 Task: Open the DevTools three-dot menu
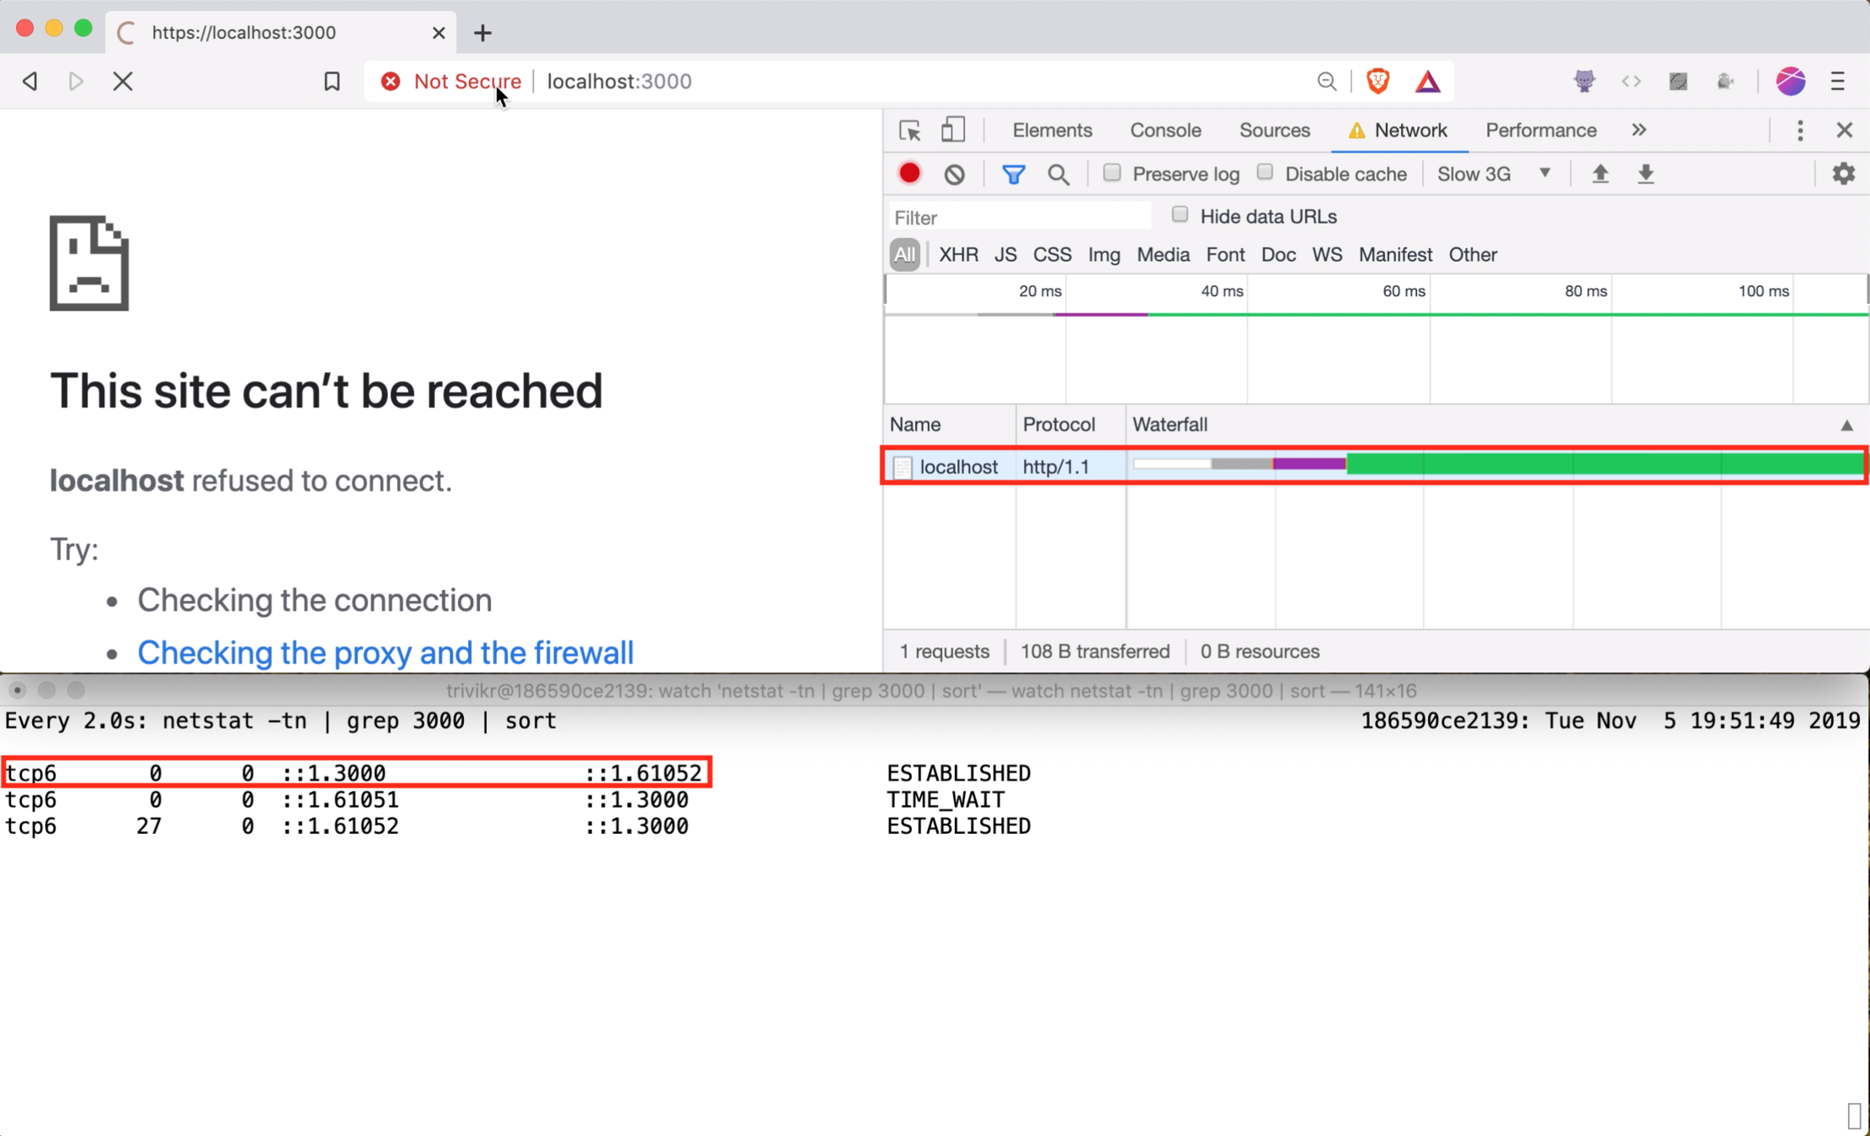pos(1799,130)
